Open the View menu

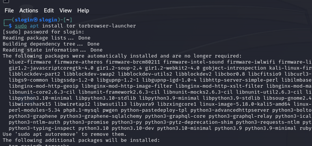click(x=65, y=11)
